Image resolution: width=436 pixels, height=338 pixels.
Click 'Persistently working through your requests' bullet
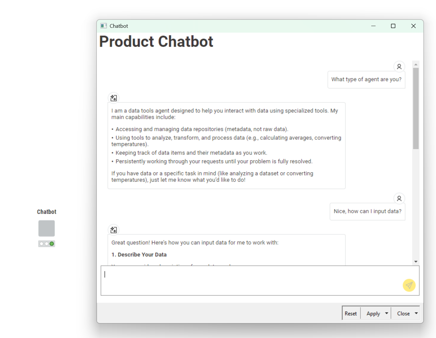(x=212, y=161)
